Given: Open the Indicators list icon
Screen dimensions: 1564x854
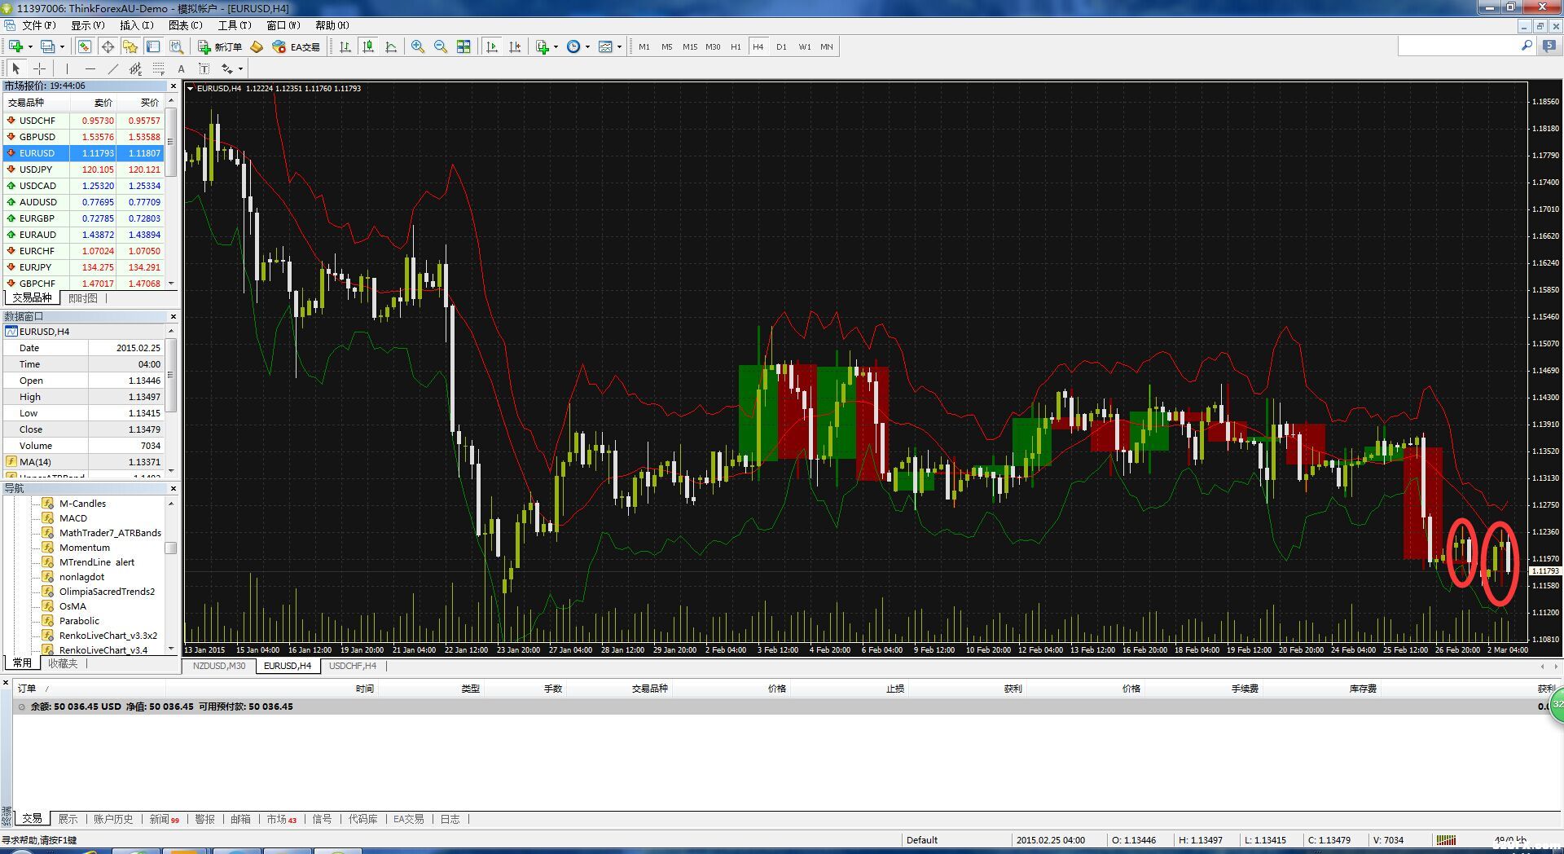Looking at the screenshot, I should click(x=543, y=46).
